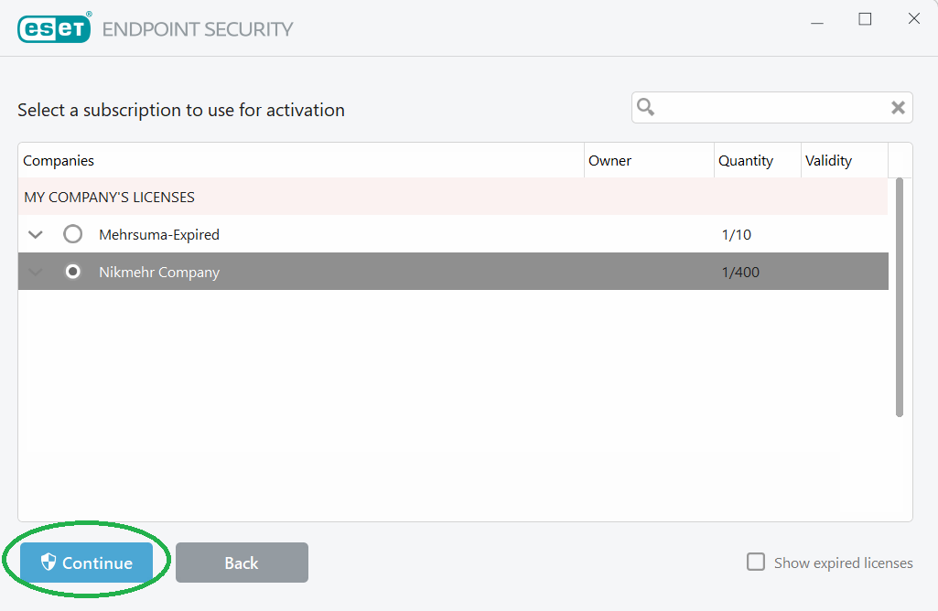Close the ESET activation window

pos(913,19)
